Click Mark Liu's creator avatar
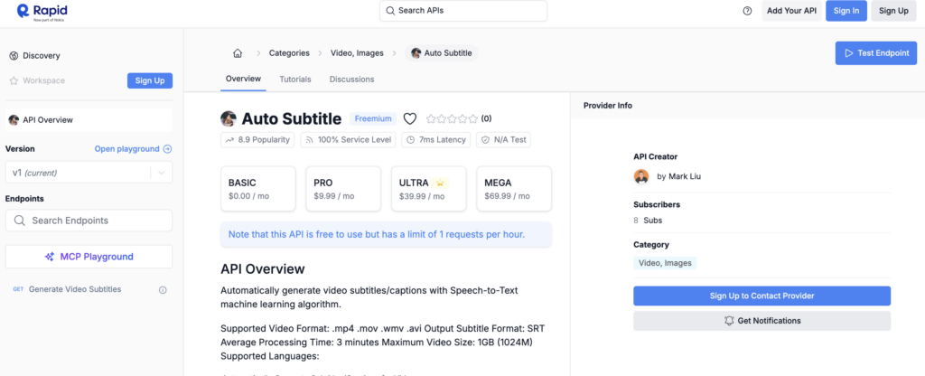The image size is (925, 376). tap(641, 176)
